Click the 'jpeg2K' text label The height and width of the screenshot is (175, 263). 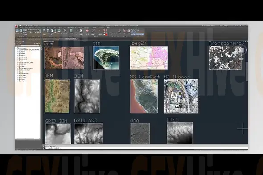138,43
